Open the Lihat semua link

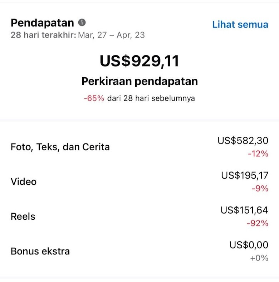[x=240, y=24]
